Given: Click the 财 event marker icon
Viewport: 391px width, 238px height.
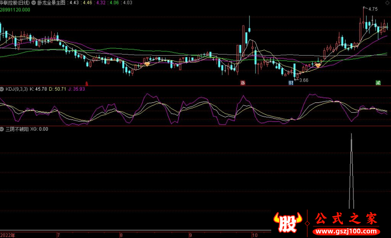Looking at the screenshot, I should tap(291, 83).
